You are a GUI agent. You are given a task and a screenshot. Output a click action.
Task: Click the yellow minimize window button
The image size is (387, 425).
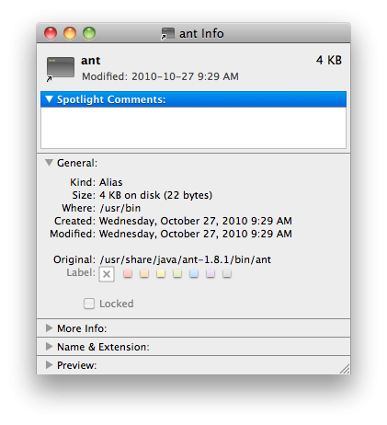click(70, 33)
